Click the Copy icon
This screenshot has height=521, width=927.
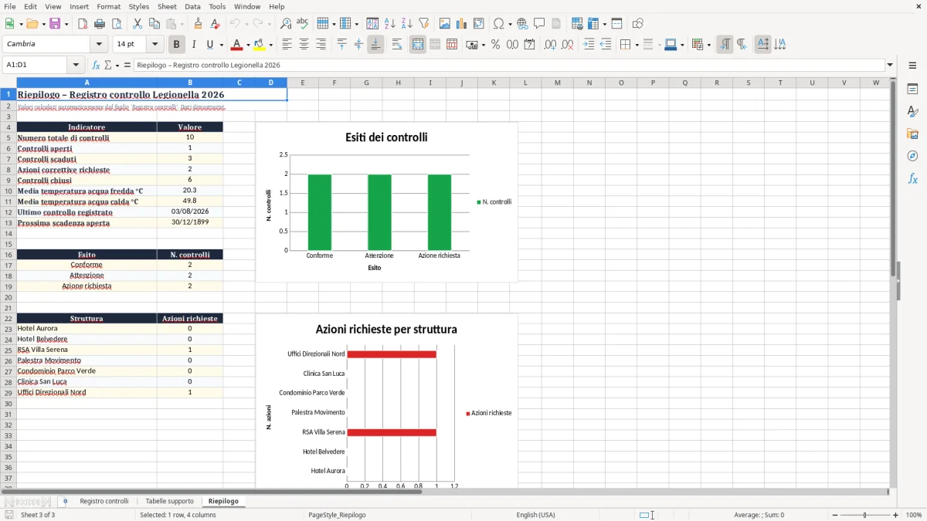[154, 24]
